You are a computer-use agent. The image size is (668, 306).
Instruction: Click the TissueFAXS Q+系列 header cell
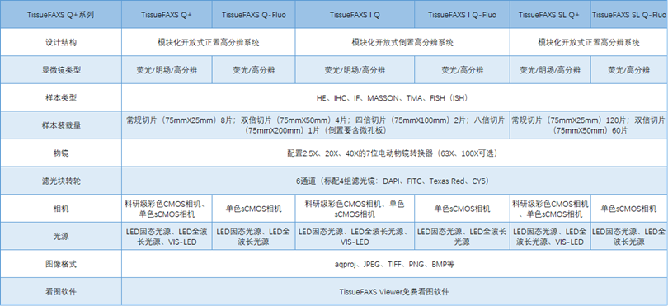(61, 15)
